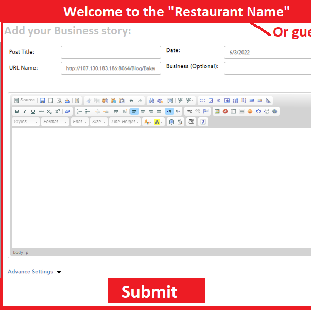
Task: Toggle Bold formatting
Action: (17, 111)
